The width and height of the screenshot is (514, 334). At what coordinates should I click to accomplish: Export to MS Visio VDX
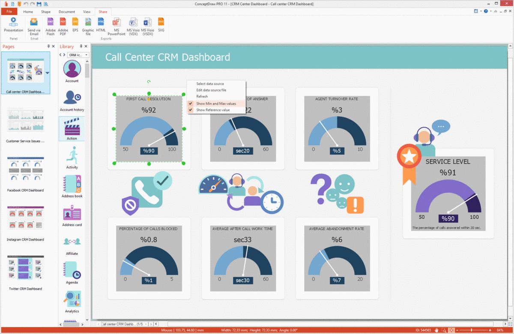pos(133,26)
